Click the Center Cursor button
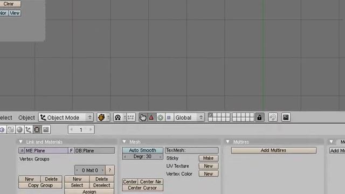 (x=142, y=188)
